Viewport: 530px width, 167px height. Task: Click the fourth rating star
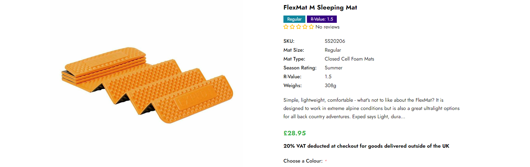click(x=305, y=27)
